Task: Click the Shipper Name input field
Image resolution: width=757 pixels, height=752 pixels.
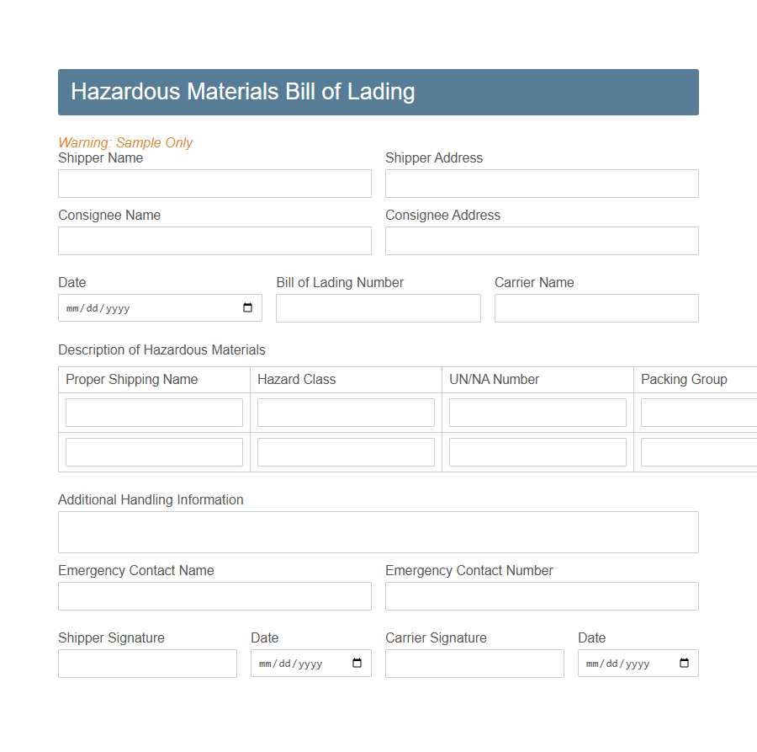Action: pos(214,183)
